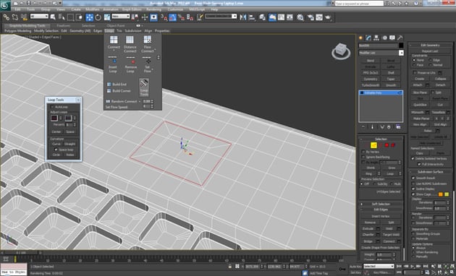Activate the Select and Rotate tool

[98, 17]
